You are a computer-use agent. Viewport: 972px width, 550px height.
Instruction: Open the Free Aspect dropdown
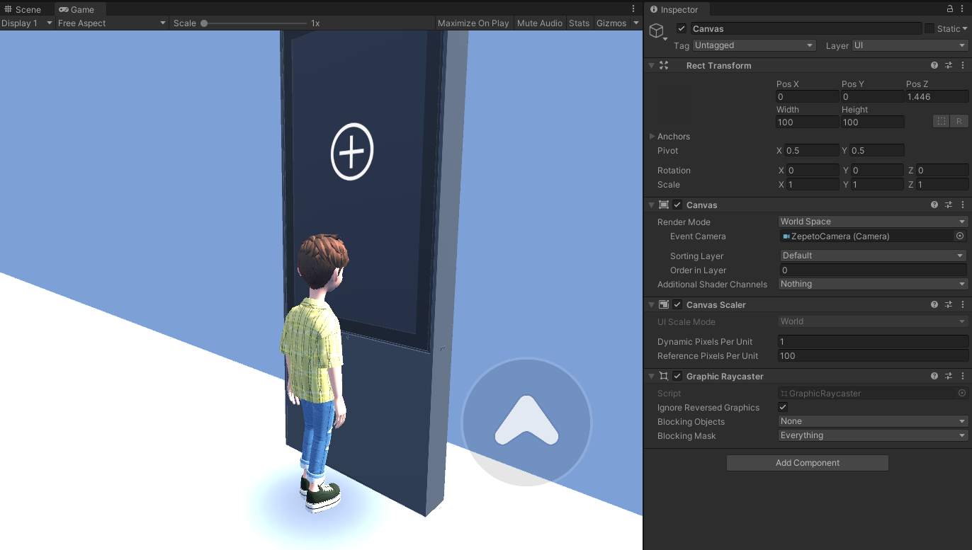(110, 23)
